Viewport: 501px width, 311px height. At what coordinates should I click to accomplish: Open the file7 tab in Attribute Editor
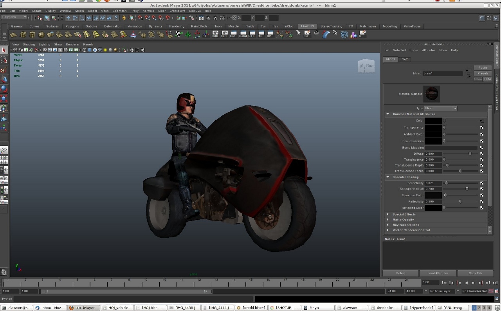(x=404, y=59)
